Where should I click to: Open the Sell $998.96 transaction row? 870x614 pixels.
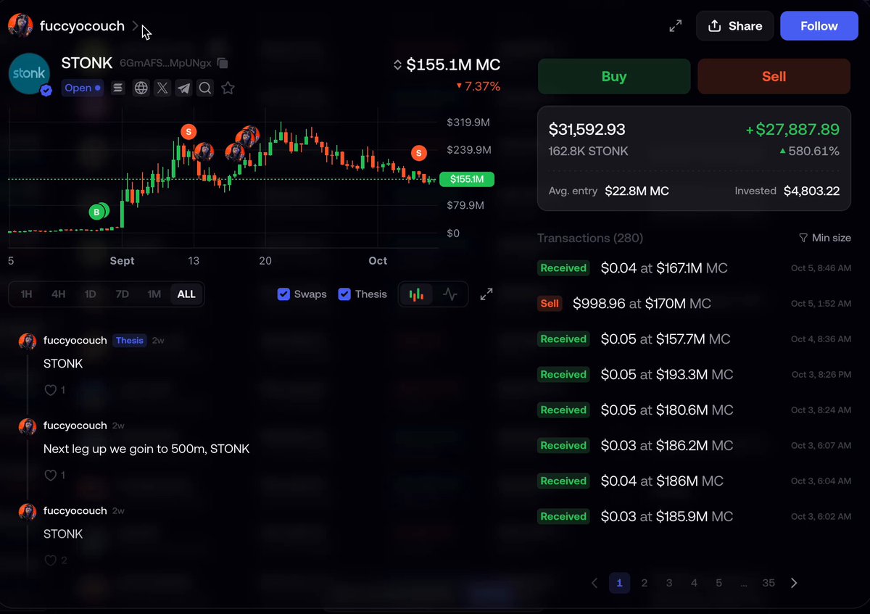click(x=695, y=304)
